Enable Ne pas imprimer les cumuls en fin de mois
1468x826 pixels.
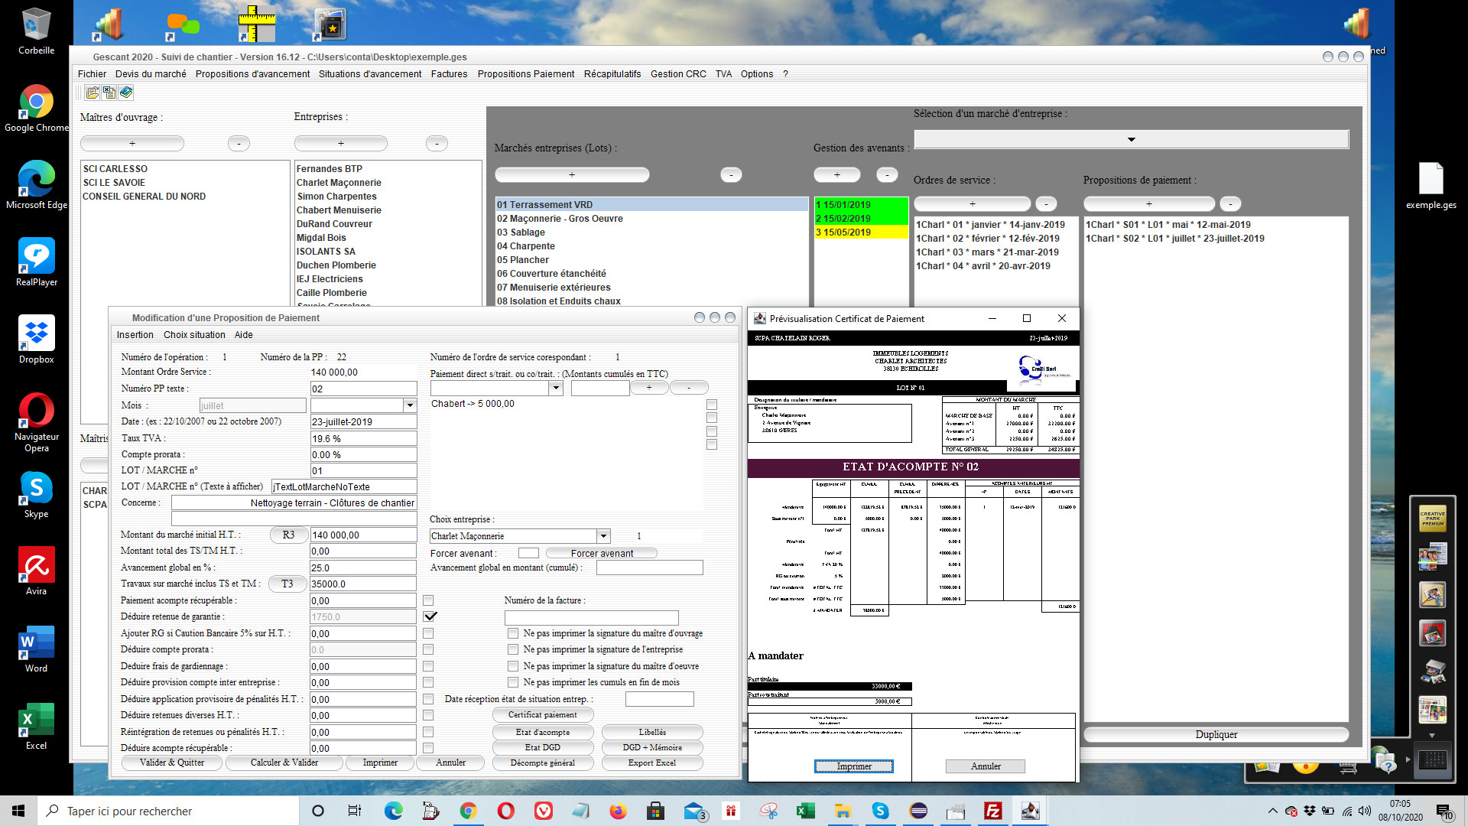(513, 682)
